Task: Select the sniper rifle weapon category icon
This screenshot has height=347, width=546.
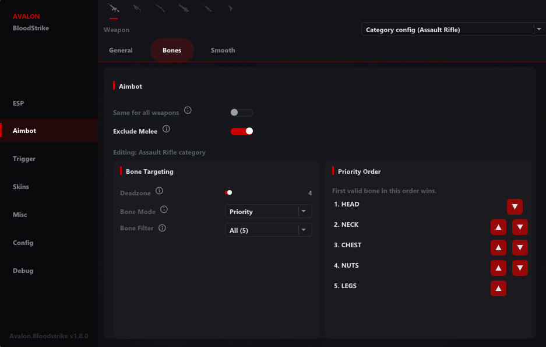Action: (207, 8)
